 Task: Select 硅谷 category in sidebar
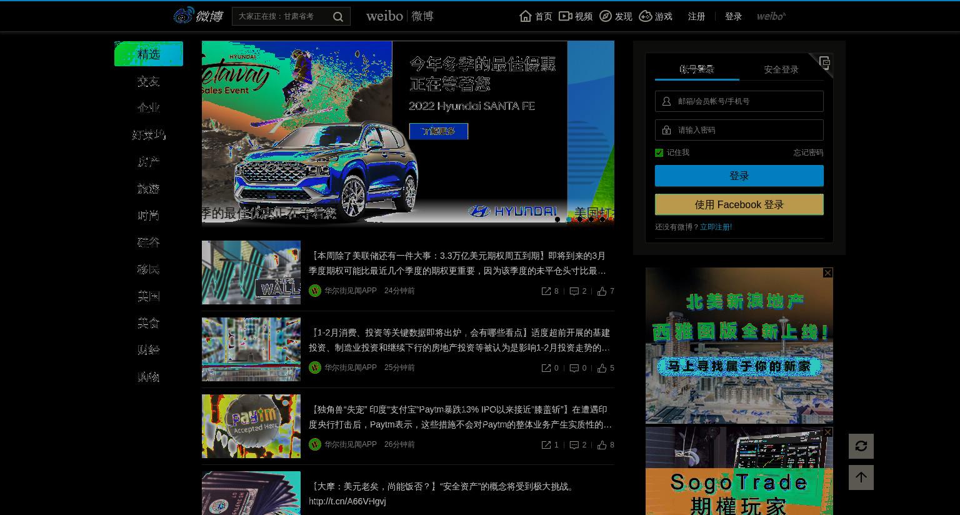click(149, 242)
